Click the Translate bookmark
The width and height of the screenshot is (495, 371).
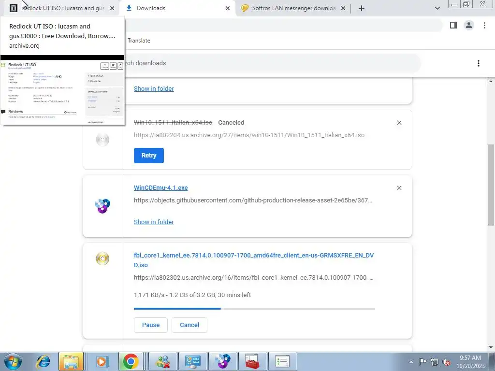(x=139, y=41)
